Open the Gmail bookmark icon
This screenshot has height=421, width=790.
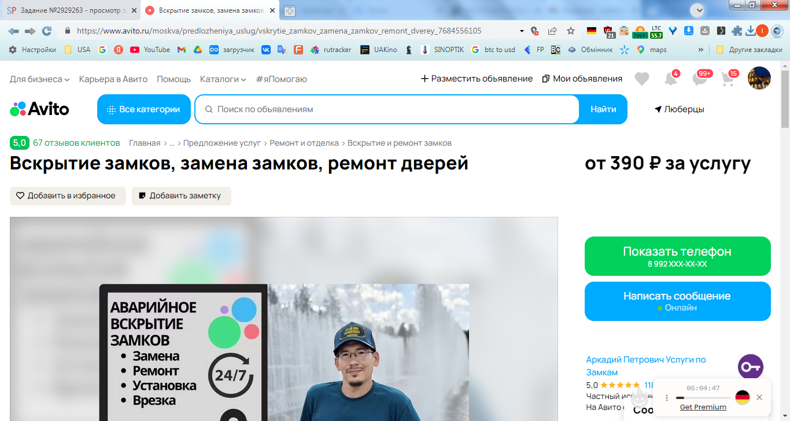point(181,50)
